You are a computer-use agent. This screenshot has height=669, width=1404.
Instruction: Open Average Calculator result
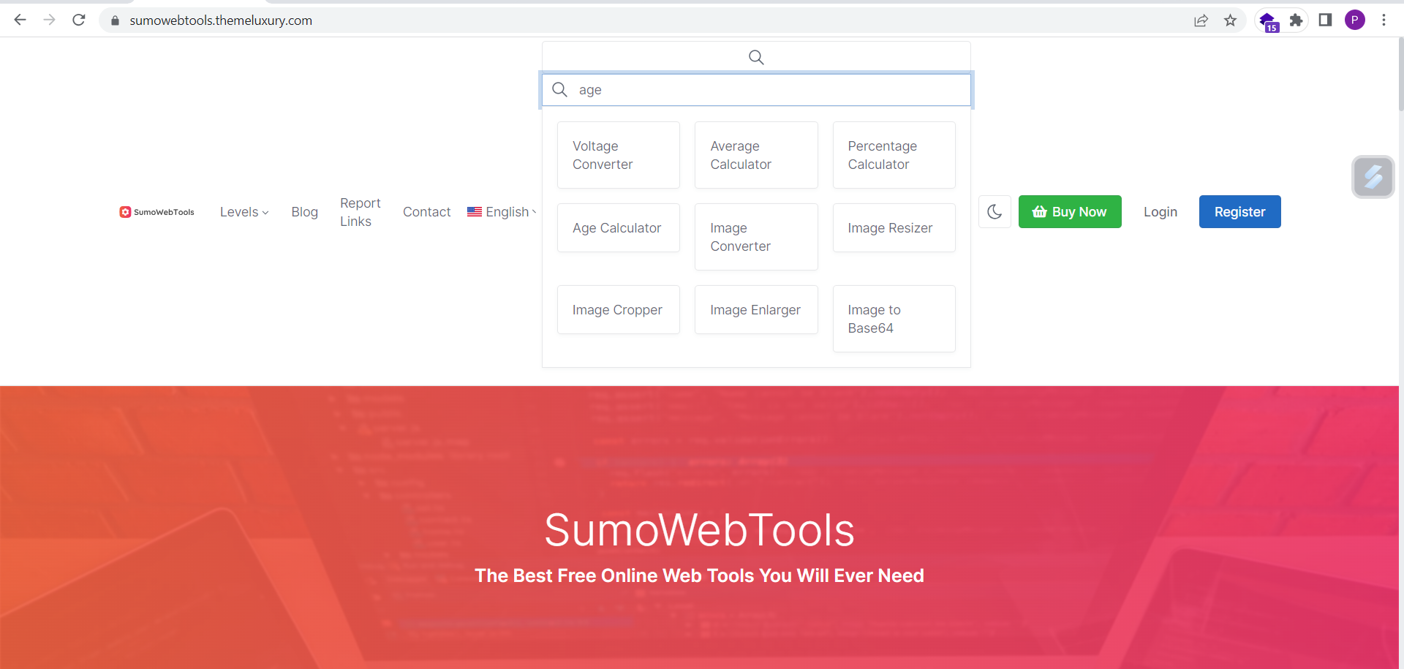(x=755, y=155)
